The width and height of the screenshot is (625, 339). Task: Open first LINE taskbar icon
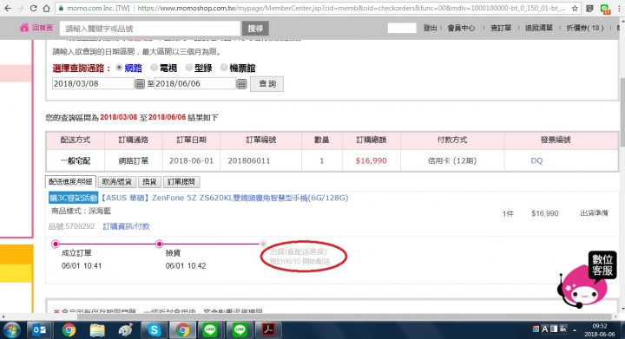coord(210,329)
